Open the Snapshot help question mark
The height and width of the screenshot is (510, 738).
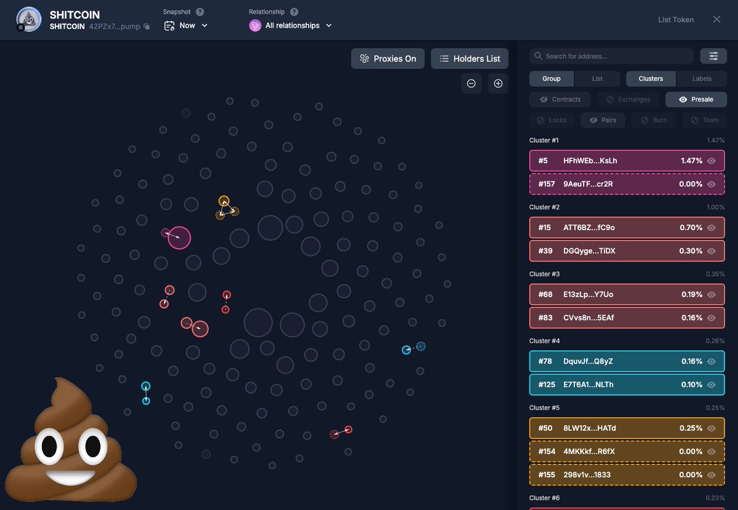tap(200, 12)
